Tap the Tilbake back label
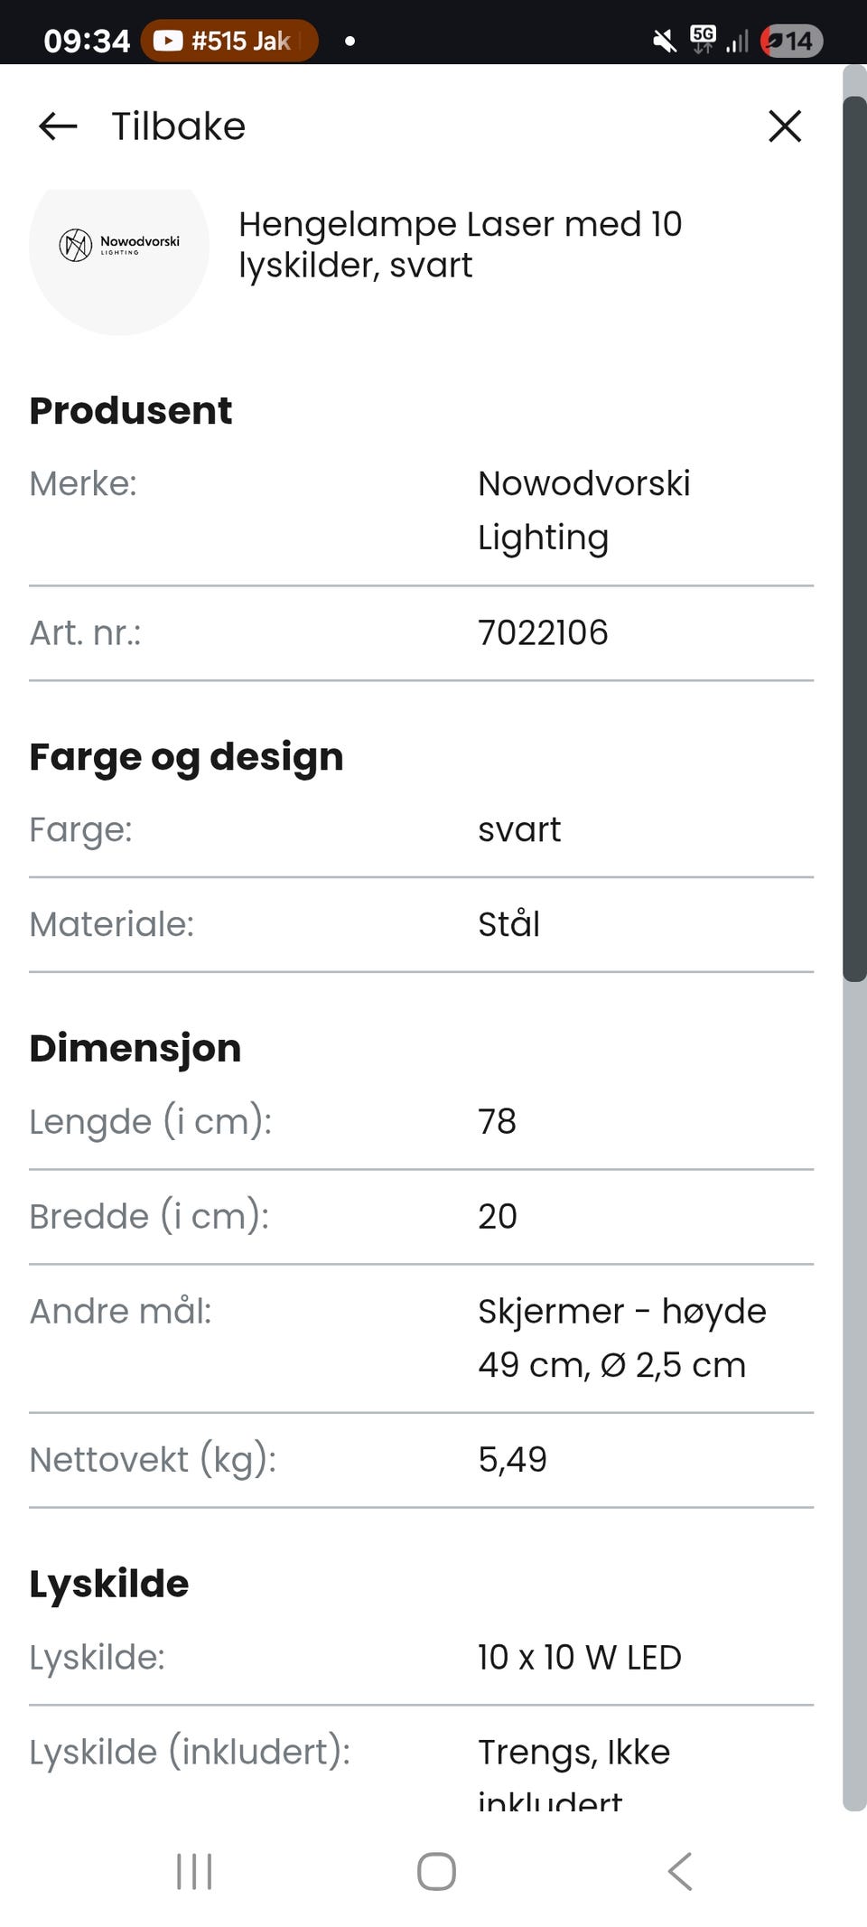The image size is (867, 1927). point(178,126)
